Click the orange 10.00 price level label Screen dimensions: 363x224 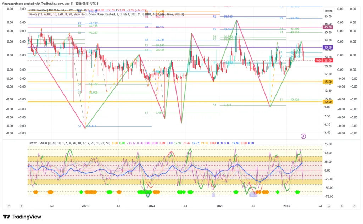327,102
